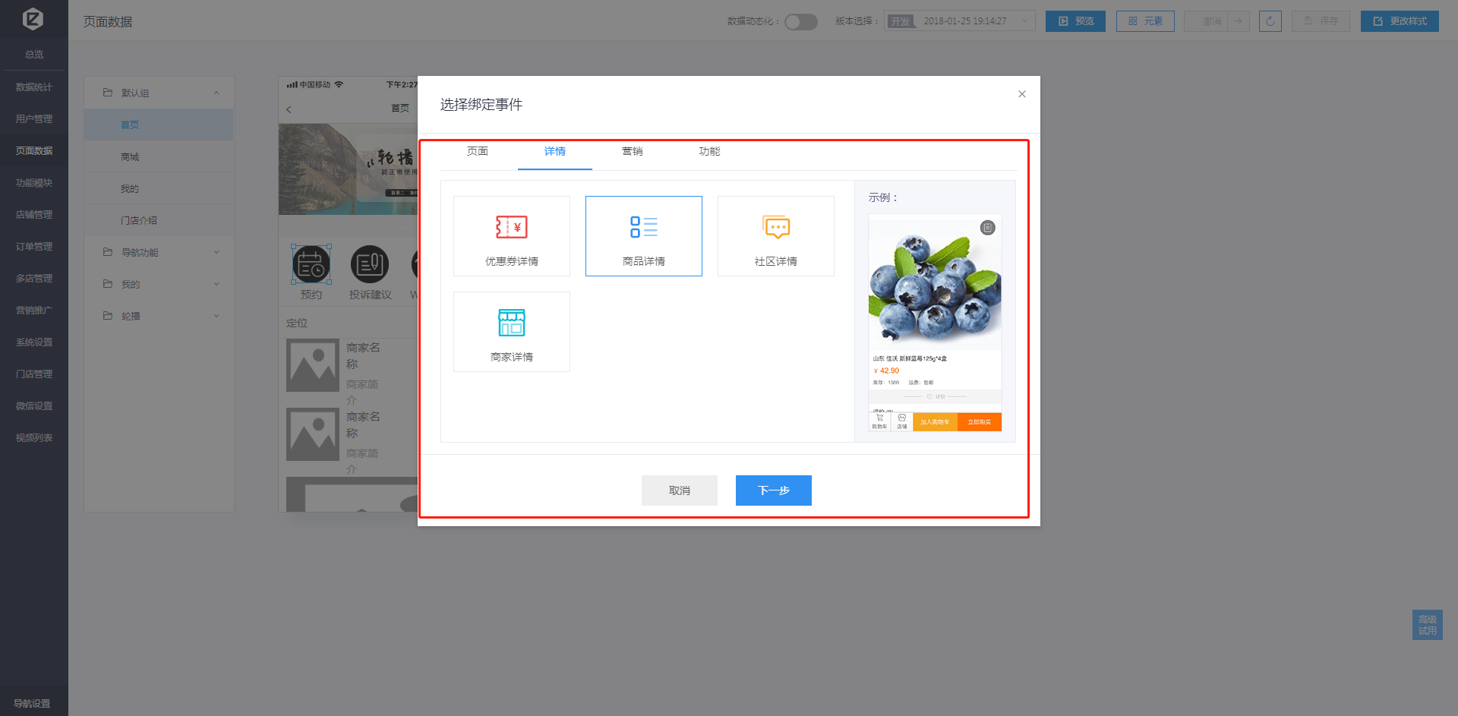
Task: Click the 预约 calendar icon in preview
Action: [311, 265]
